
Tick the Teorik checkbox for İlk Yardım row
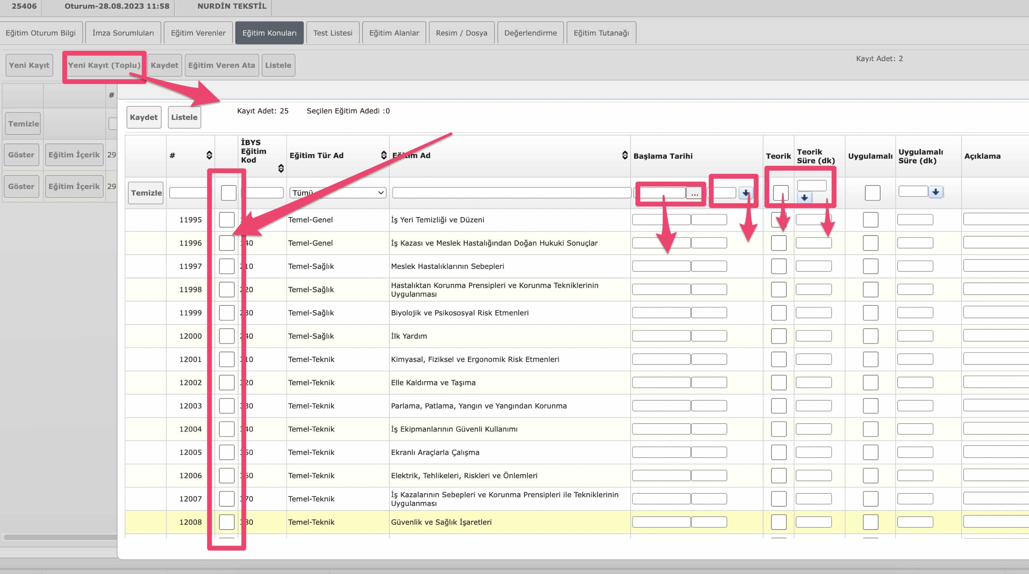779,336
